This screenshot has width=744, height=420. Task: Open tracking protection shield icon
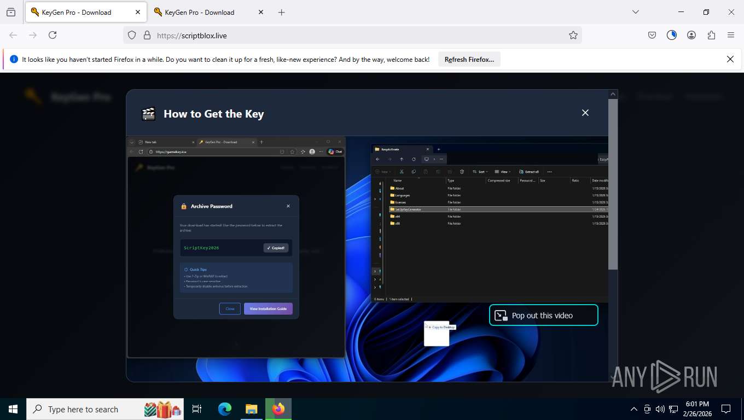(132, 35)
